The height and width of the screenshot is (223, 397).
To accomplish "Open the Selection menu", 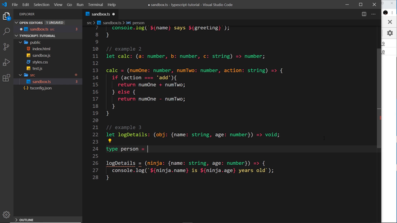I will [x=42, y=4].
